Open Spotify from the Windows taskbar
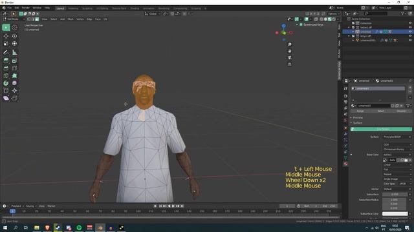 click(x=79, y=227)
